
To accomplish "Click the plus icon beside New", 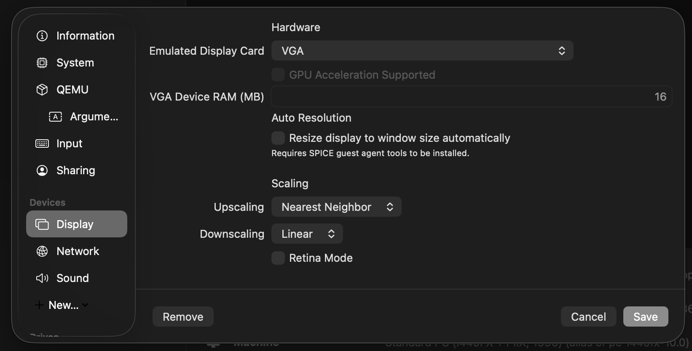I will pos(39,305).
